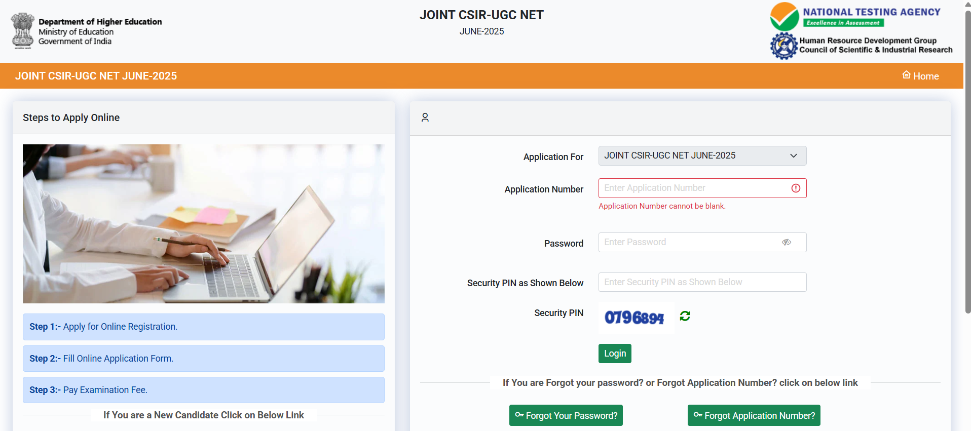Refresh the Security PIN captcha
This screenshot has height=431, width=971.
[x=685, y=316]
